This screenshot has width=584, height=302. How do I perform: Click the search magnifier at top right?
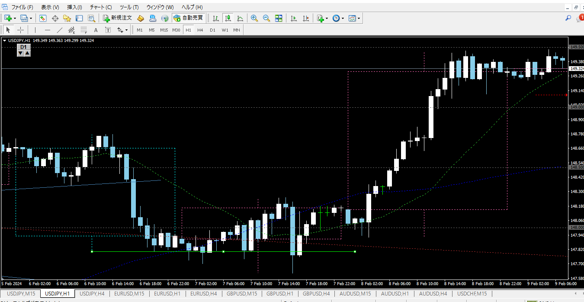tap(568, 18)
